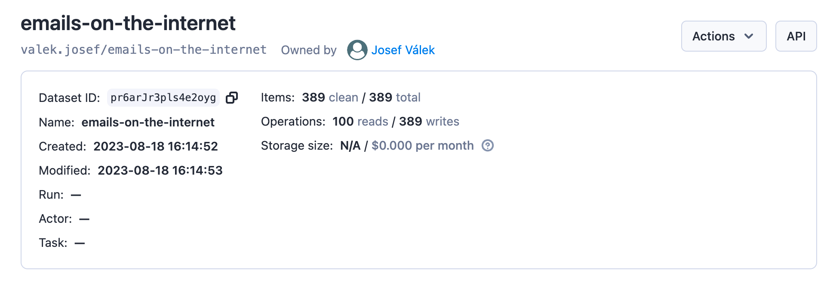Open the API panel

796,36
